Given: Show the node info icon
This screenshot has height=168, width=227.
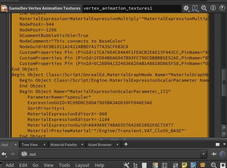Looking at the screenshot, I should tap(213, 8).
